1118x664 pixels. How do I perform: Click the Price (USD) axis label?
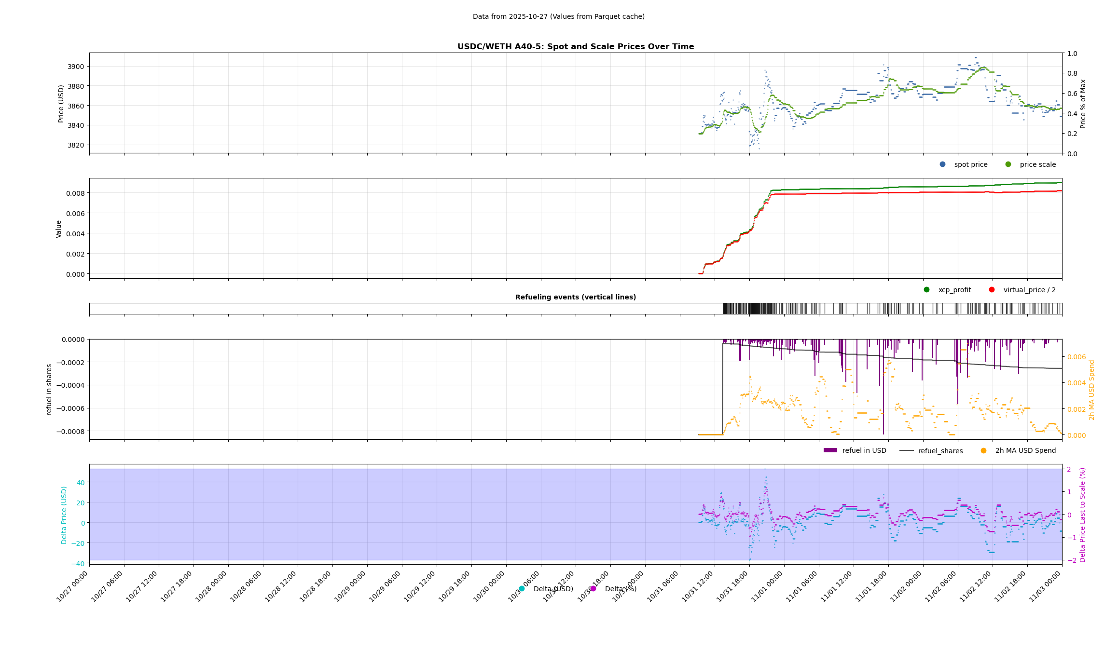coord(61,103)
